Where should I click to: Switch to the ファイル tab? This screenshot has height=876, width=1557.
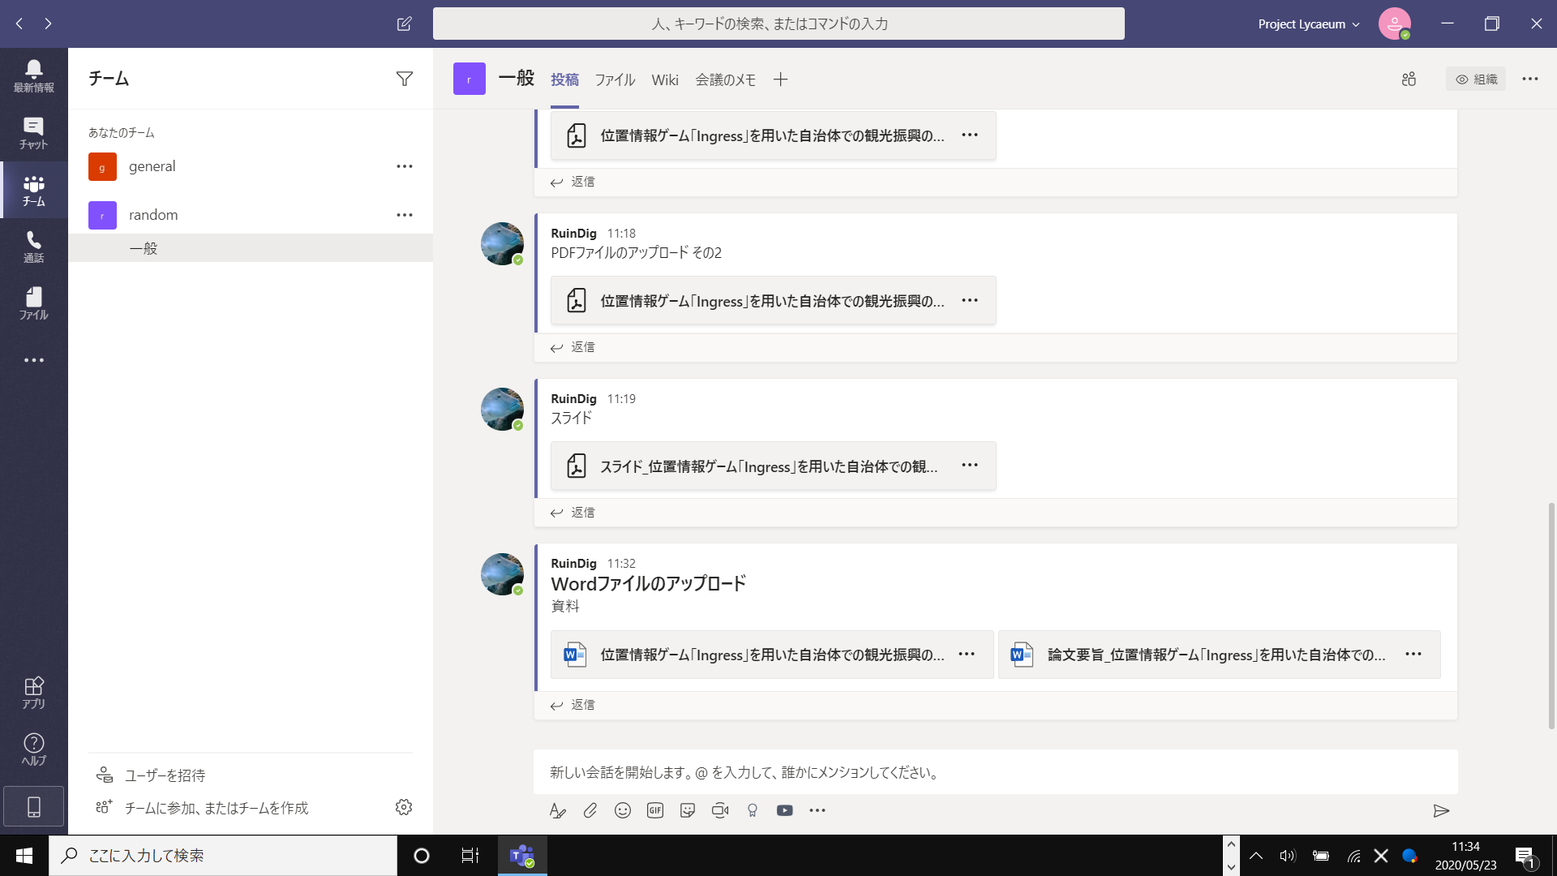click(615, 79)
